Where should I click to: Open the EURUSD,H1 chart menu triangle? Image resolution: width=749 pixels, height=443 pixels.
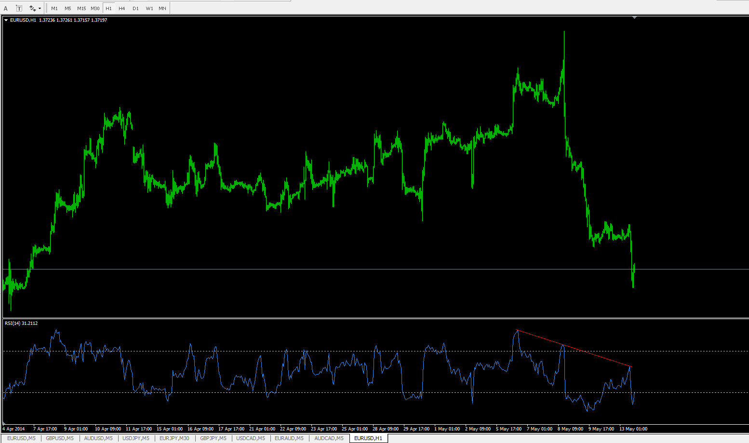6,20
